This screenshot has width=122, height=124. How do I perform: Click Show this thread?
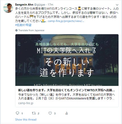[x=26, y=119]
